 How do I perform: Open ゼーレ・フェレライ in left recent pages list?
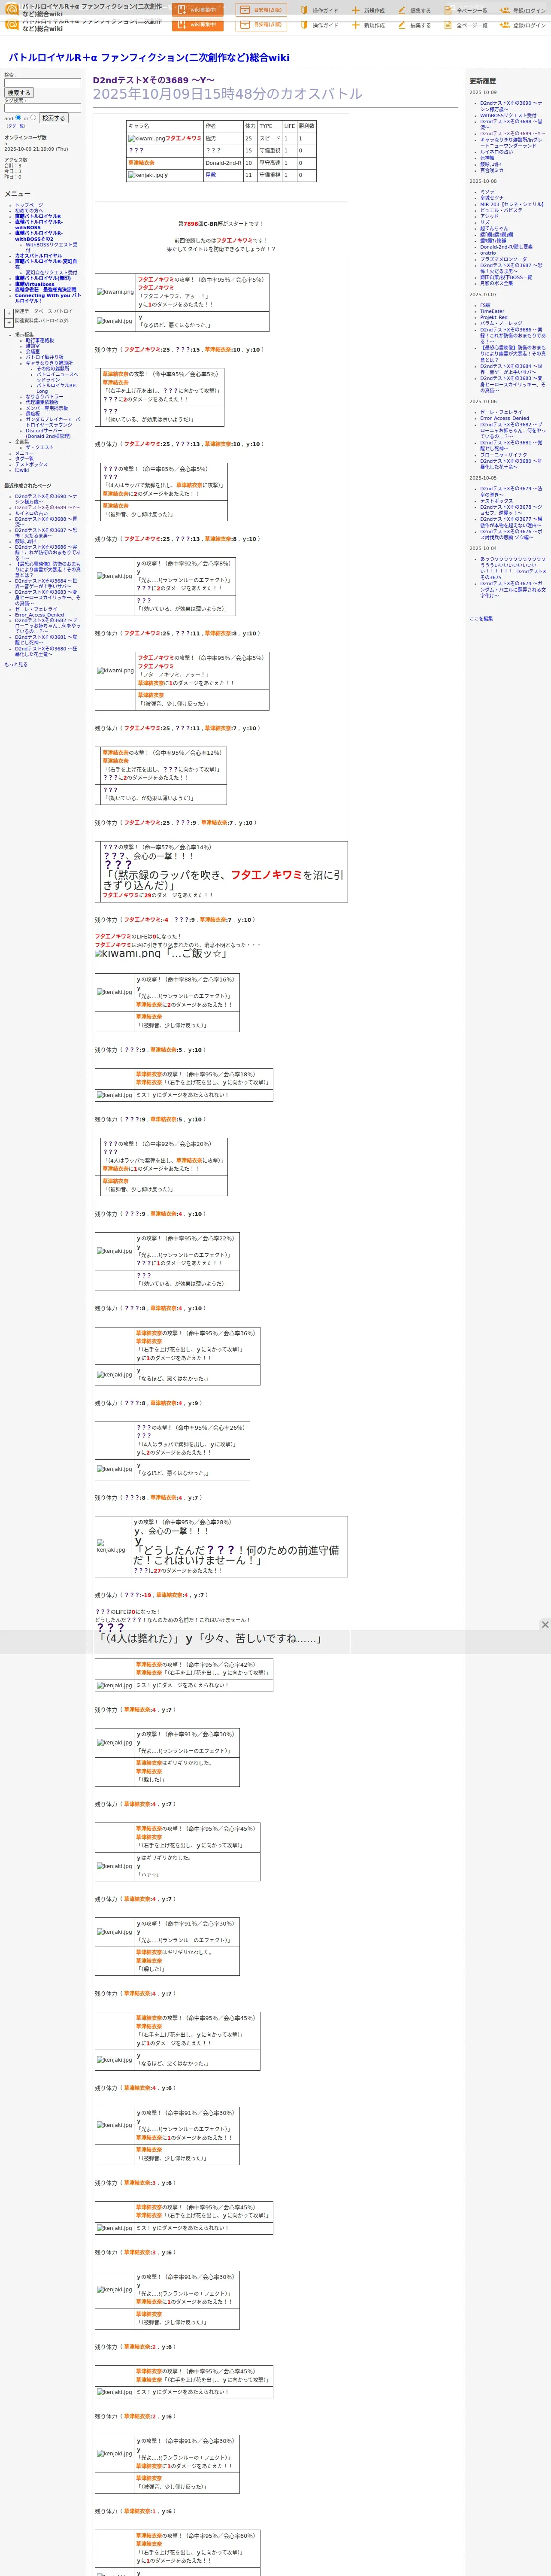tap(37, 609)
